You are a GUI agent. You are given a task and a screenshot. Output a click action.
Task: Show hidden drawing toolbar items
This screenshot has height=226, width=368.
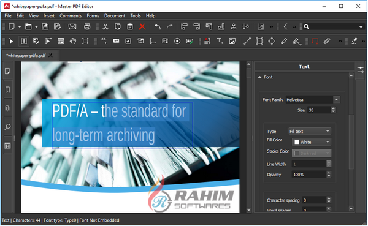340,42
